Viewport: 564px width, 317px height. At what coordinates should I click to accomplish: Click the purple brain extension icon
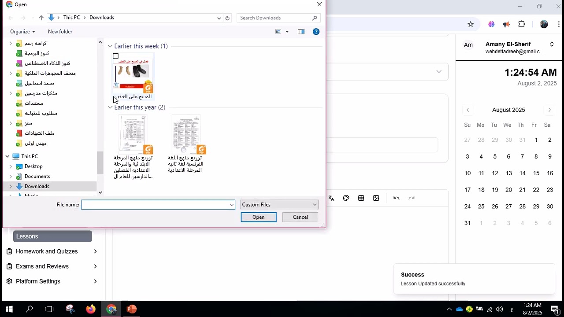(x=491, y=24)
